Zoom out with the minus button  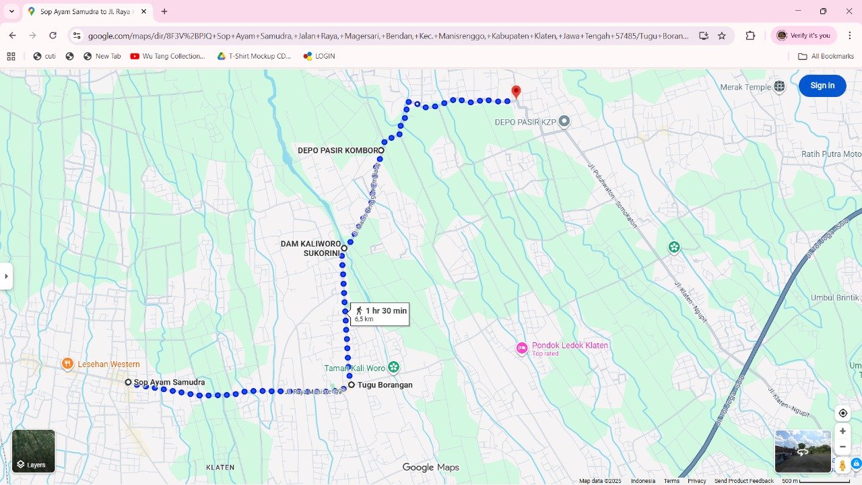click(842, 447)
